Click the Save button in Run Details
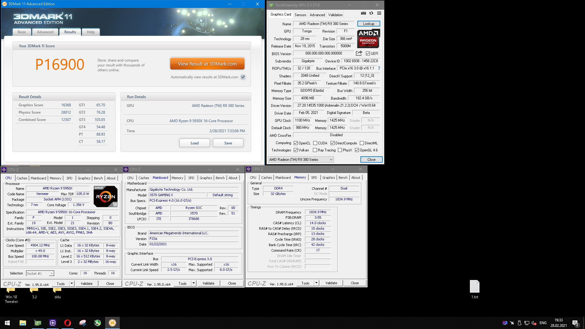The width and height of the screenshot is (585, 329). coord(228,143)
